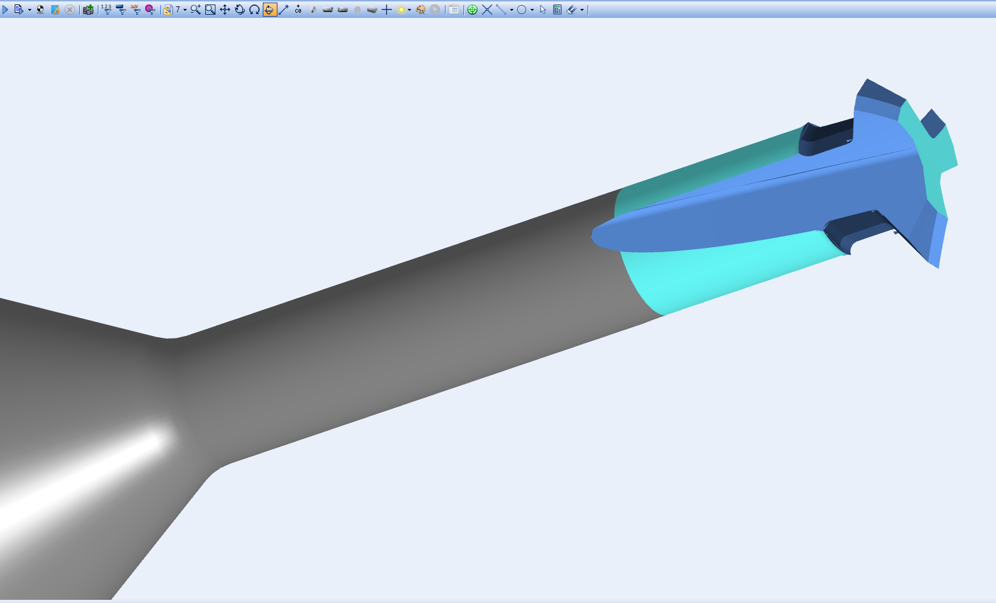
Task: Click the blue play/run arrow icon
Action: pos(6,10)
